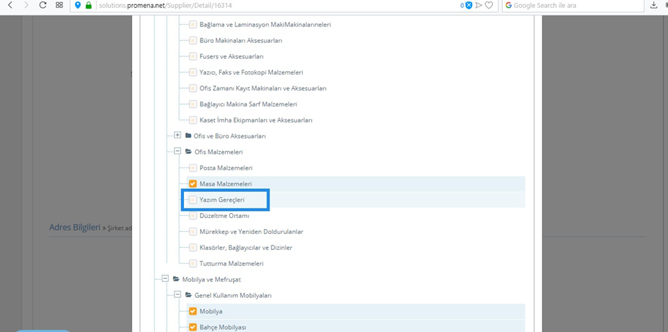This screenshot has width=668, height=332.
Task: Click the Google logo in search box
Action: (x=509, y=6)
